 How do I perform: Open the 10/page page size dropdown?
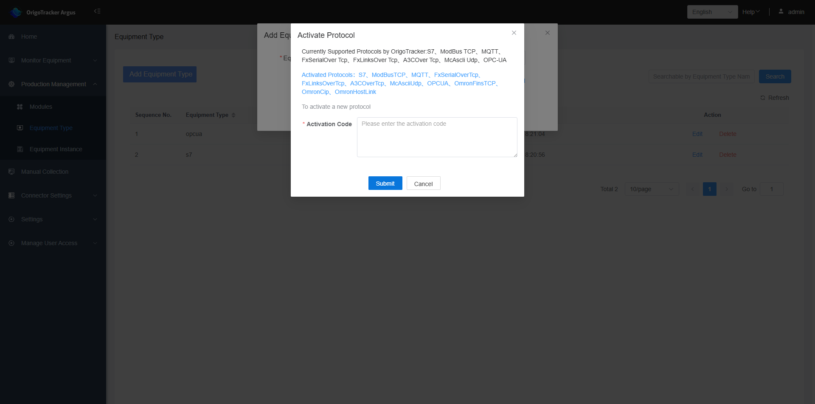click(651, 189)
